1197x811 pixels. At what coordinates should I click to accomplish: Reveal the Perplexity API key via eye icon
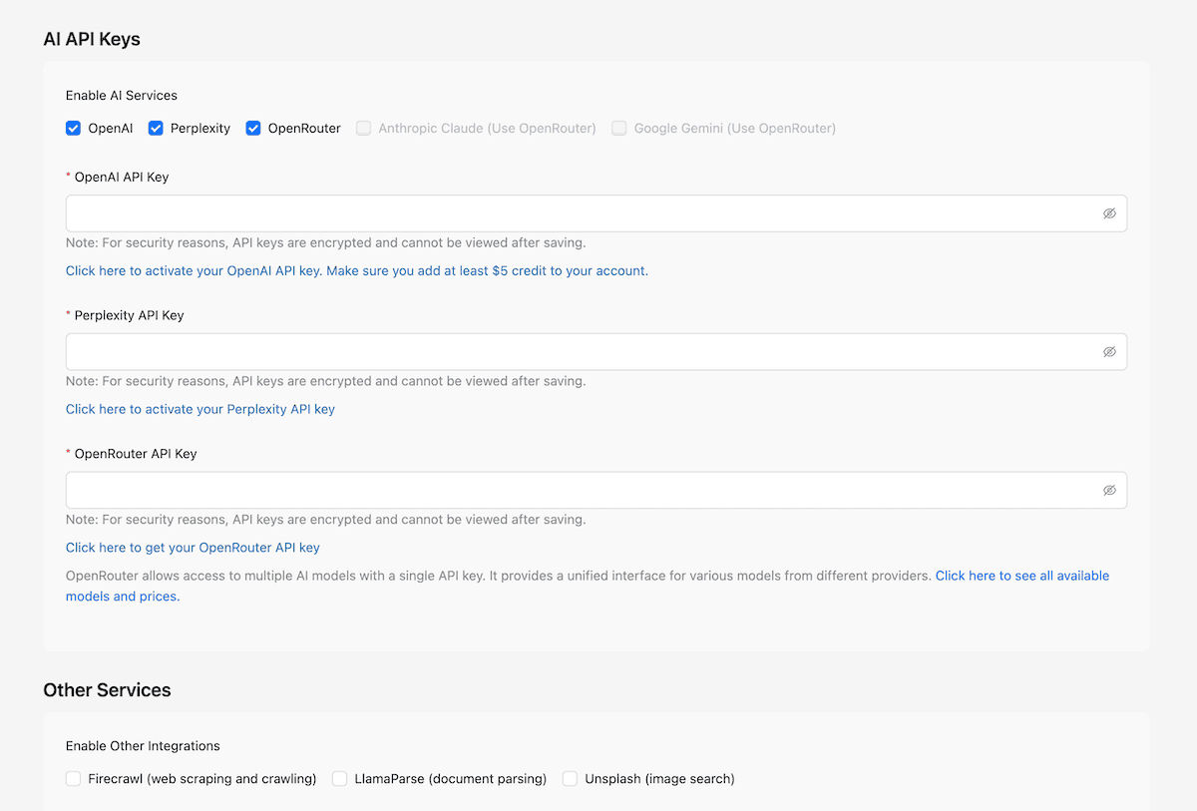point(1109,352)
